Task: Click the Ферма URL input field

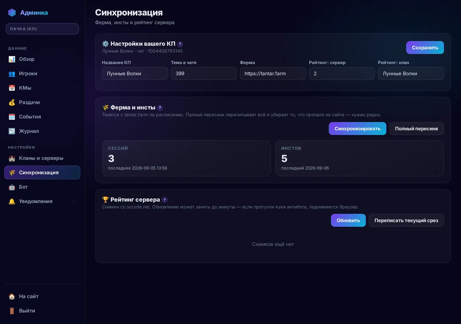Action: click(273, 73)
